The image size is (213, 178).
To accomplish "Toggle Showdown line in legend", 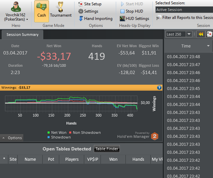I will [59, 137].
